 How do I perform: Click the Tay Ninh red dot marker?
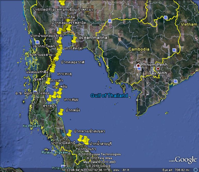click(x=158, y=69)
